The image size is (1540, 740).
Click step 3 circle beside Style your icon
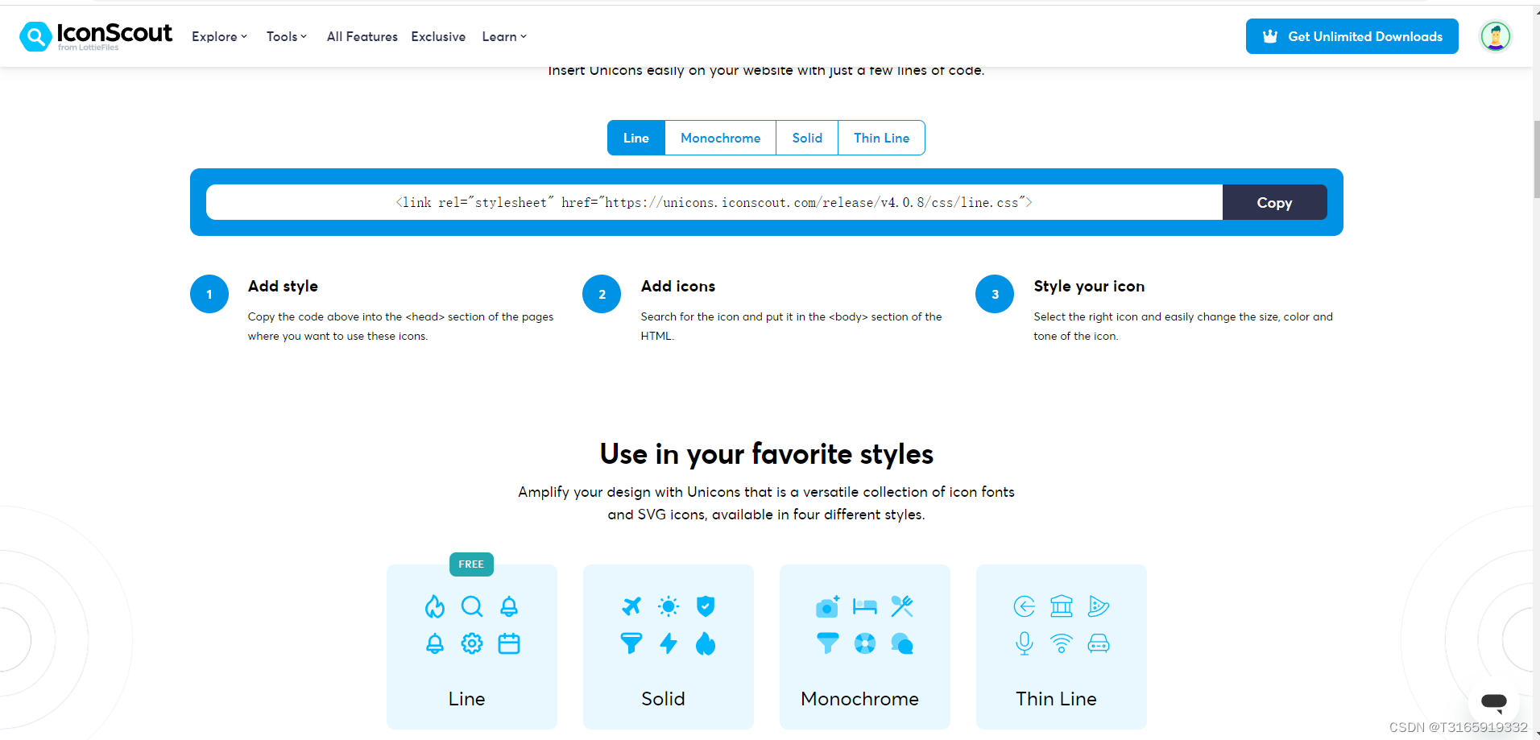[995, 294]
